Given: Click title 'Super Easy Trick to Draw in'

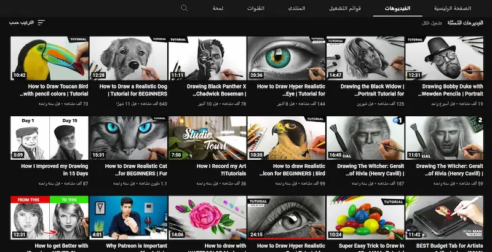Looking at the screenshot, I should click(371, 246).
